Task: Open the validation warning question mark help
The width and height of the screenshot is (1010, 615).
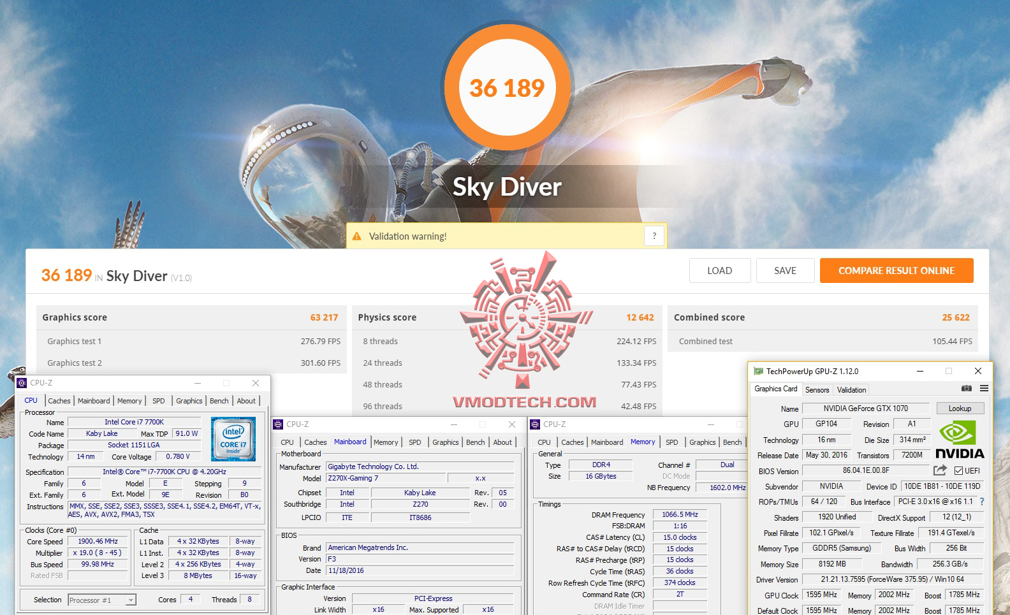Action: 654,236
